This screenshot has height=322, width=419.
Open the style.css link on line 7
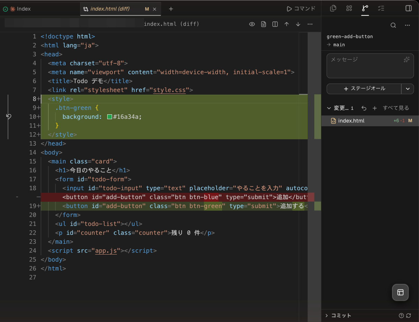point(170,90)
